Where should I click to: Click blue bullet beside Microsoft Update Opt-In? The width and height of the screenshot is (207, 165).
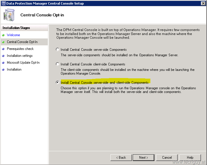(3, 63)
